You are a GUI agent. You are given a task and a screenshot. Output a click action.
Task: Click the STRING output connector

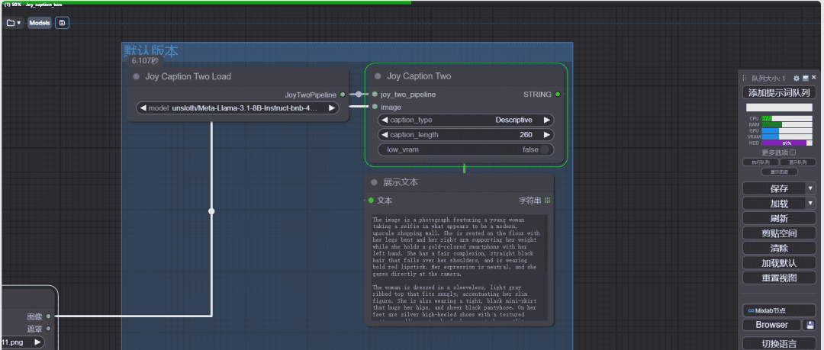pos(558,95)
